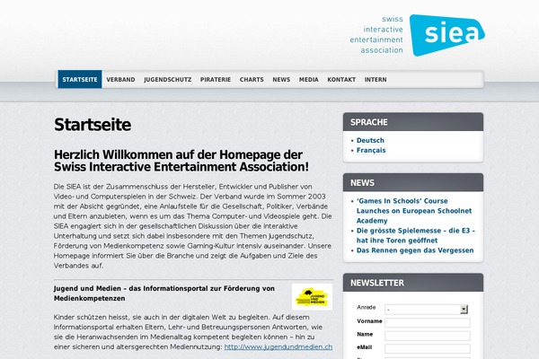The height and width of the screenshot is (359, 539).
Task: Open the 'Die grösste Spielemesse' E3 news link
Action: pos(416,235)
